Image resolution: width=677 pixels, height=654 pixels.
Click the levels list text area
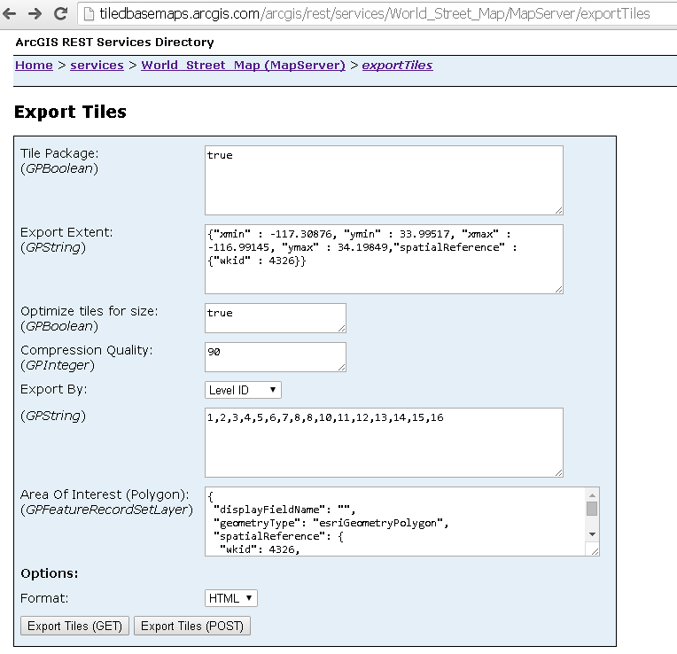click(384, 442)
